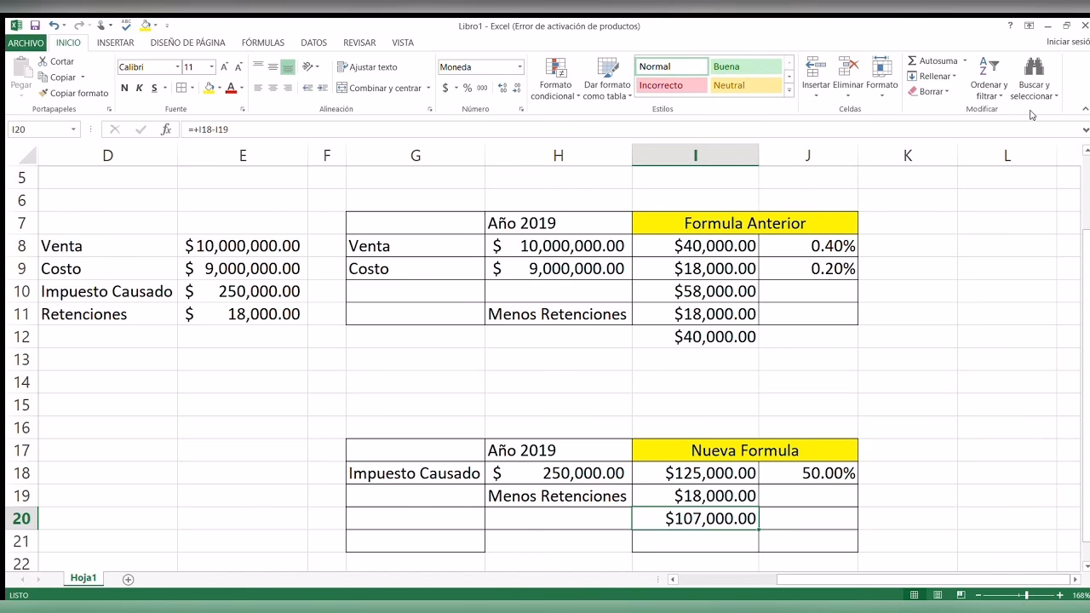Toggle bold (N) formatting
The height and width of the screenshot is (613, 1090).
click(x=124, y=88)
